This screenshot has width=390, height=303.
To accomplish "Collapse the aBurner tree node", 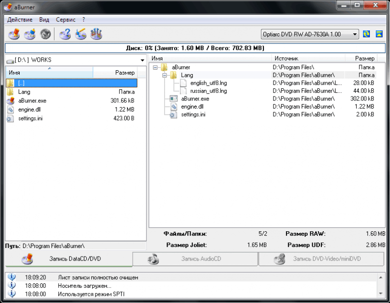I will click(155, 67).
